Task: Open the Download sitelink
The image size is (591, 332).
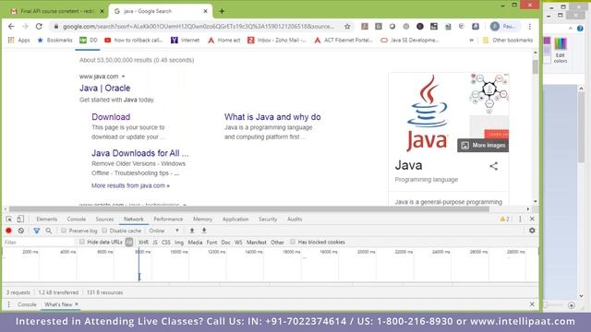Action: [111, 117]
